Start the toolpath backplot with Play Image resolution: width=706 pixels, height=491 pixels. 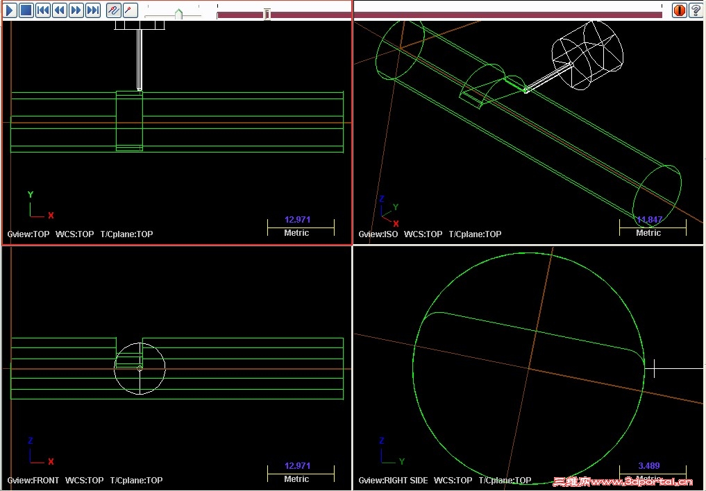coord(10,10)
